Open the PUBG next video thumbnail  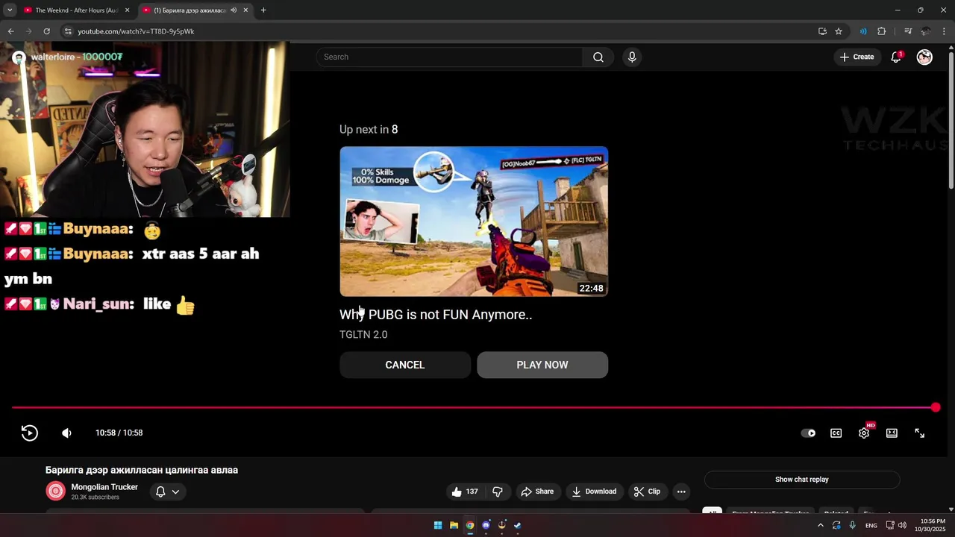[x=474, y=222]
